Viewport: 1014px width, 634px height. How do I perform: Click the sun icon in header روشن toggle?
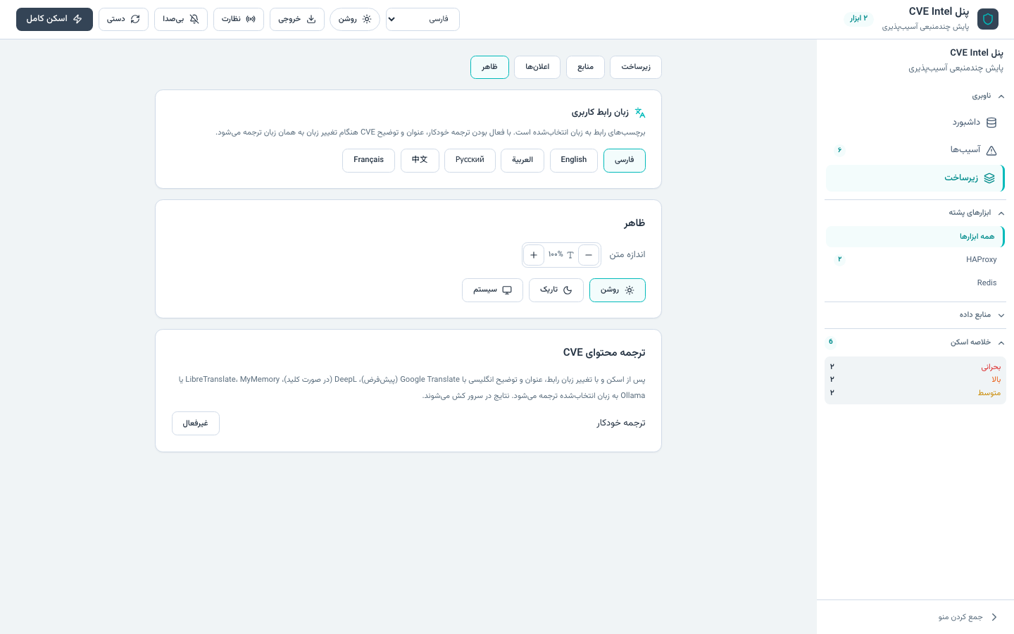[367, 19]
